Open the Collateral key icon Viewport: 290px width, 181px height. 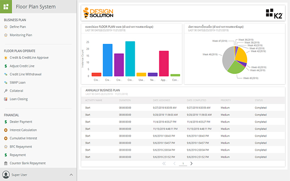(x=6, y=91)
